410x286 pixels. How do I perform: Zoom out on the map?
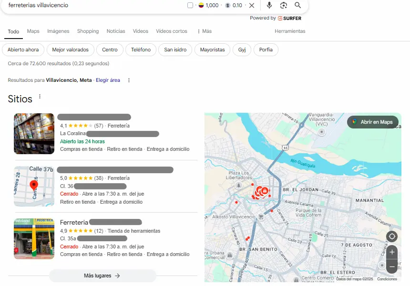tap(392, 266)
